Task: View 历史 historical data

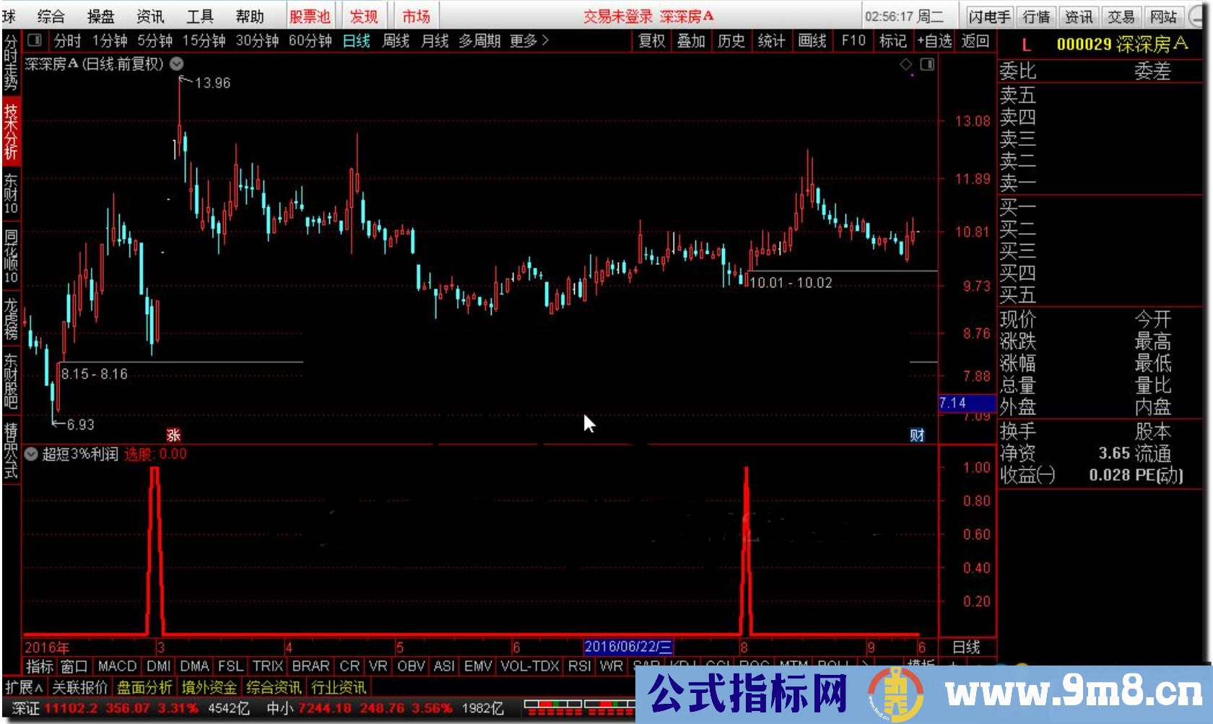Action: point(731,41)
